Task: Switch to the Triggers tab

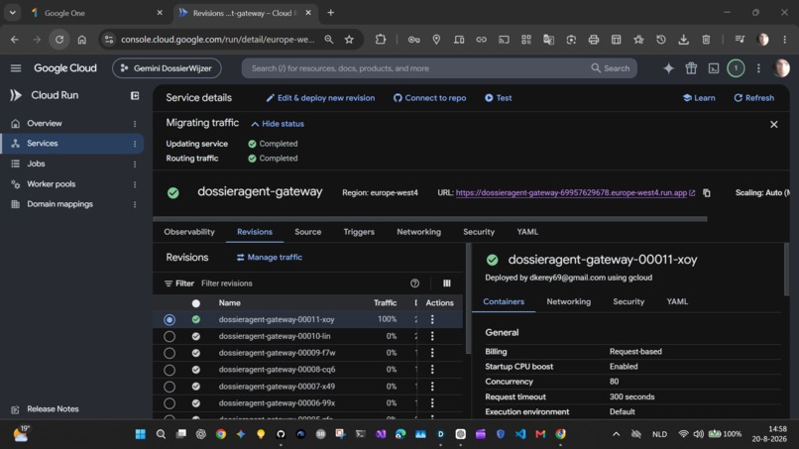Action: pos(359,232)
